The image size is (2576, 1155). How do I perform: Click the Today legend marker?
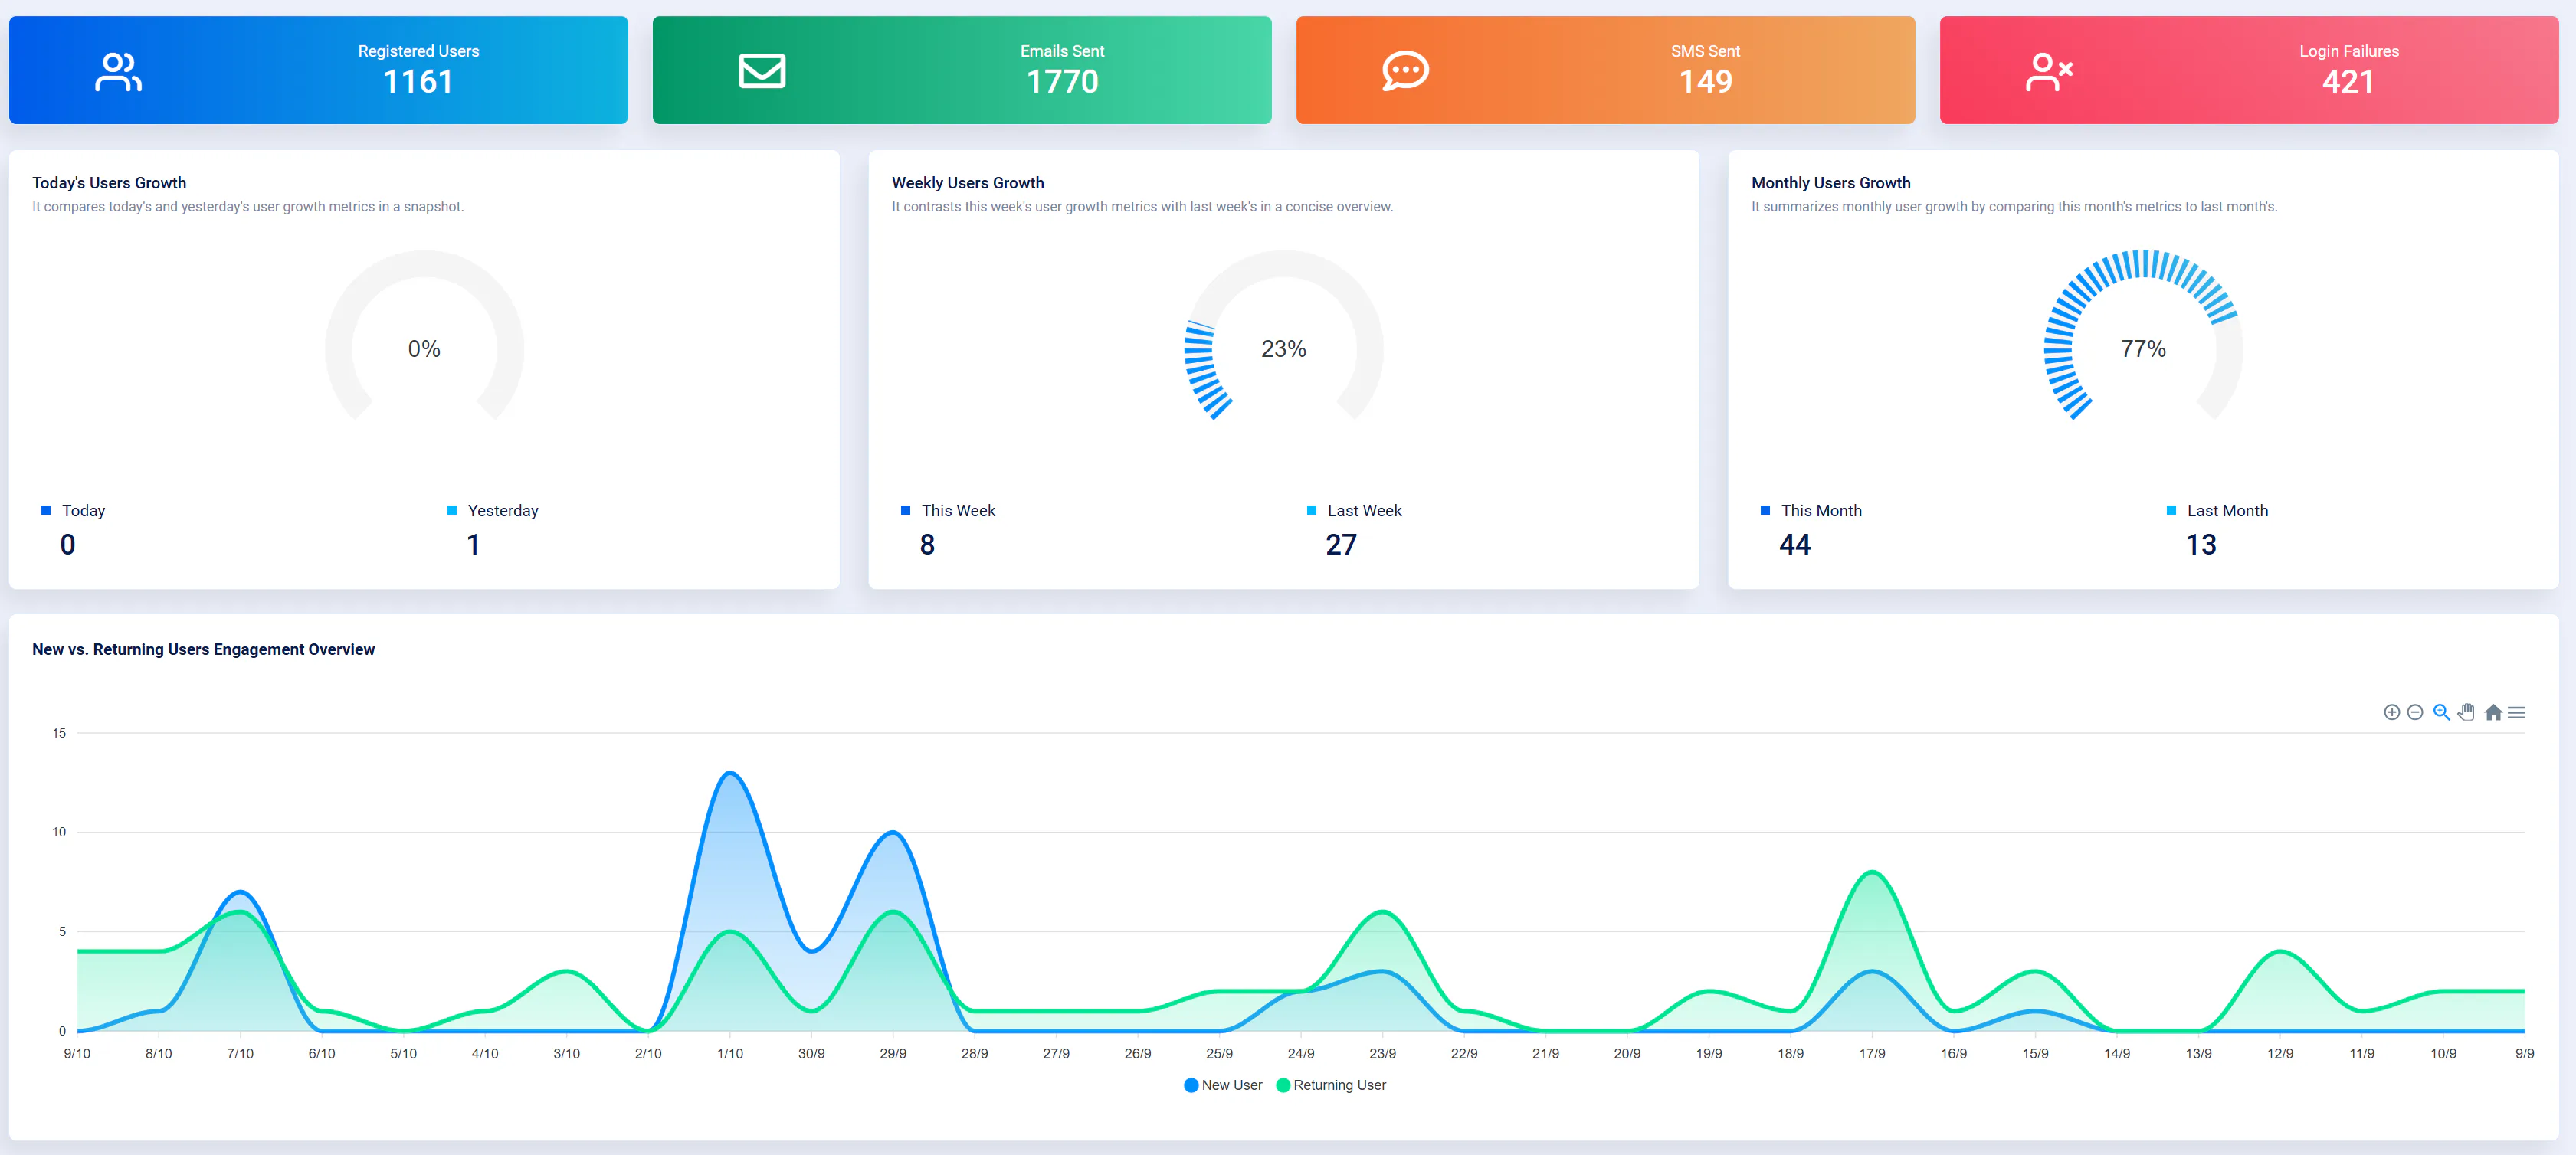(45, 509)
